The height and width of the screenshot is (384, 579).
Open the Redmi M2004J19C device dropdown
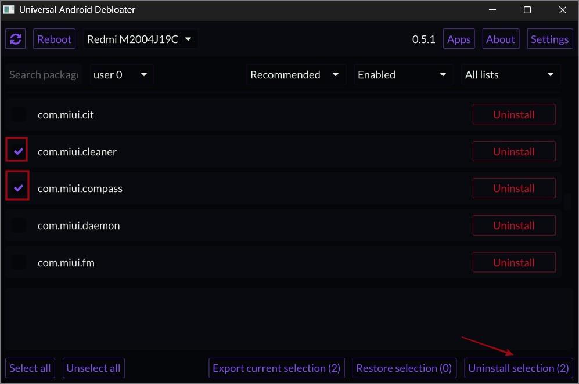coord(140,39)
